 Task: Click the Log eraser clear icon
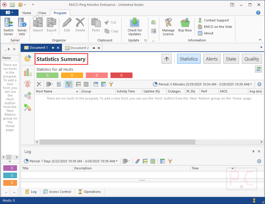(x=137, y=161)
